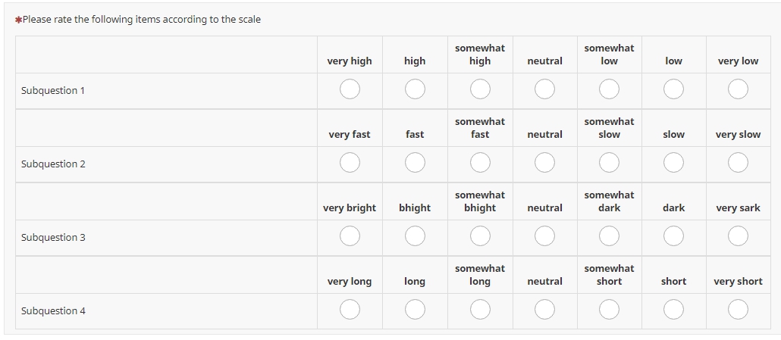This screenshot has width=781, height=340.
Task: Mark 'short' for Subquestion 4
Action: (673, 309)
